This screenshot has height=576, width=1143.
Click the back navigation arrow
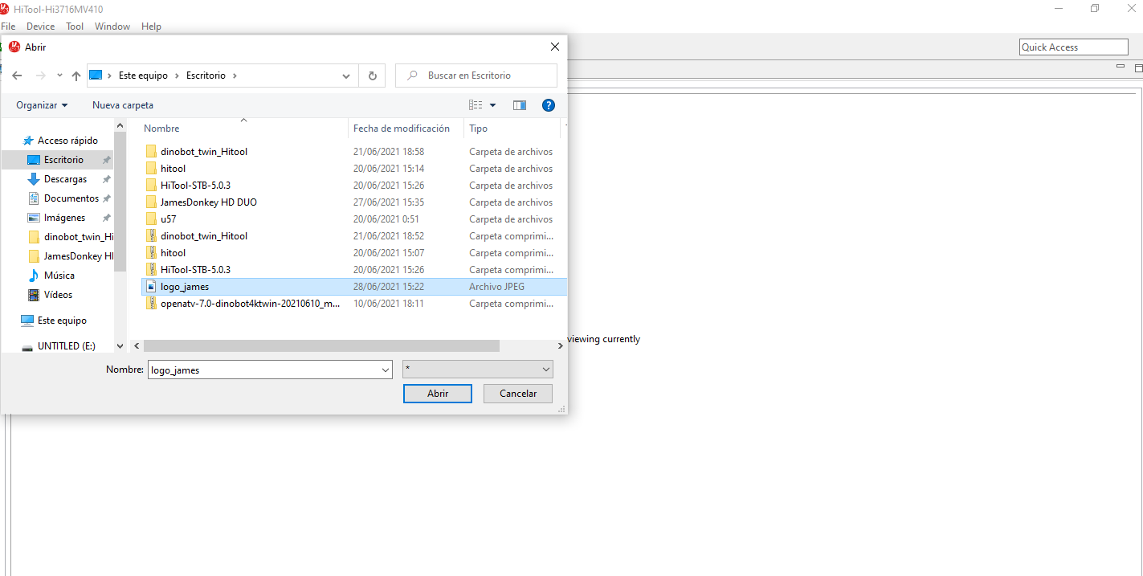tap(17, 76)
